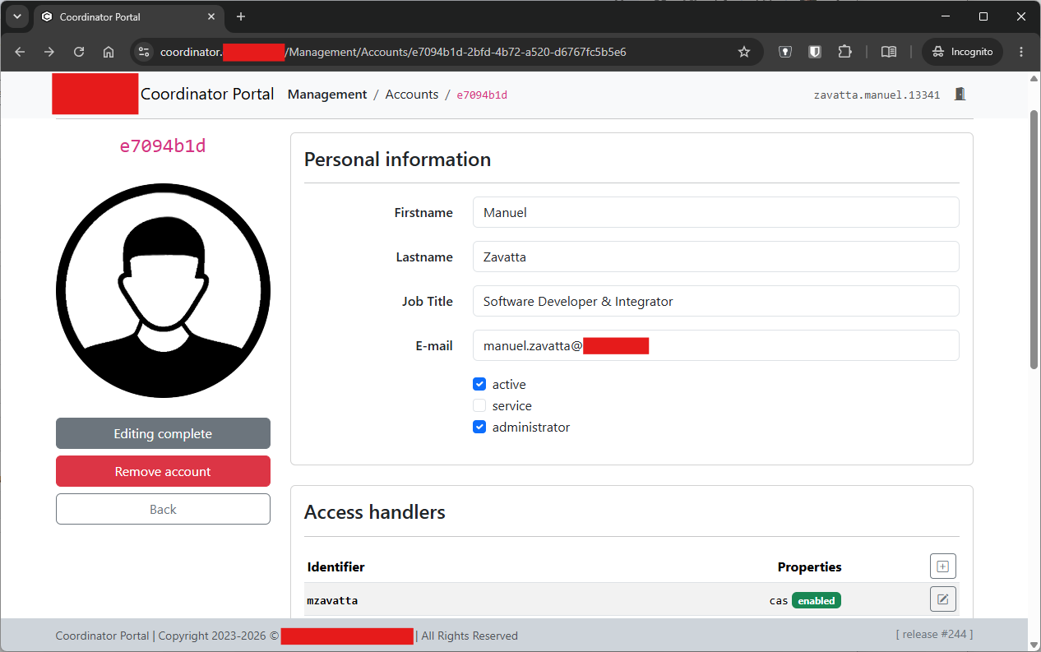Click the Back button
This screenshot has height=652, width=1041.
coord(163,509)
